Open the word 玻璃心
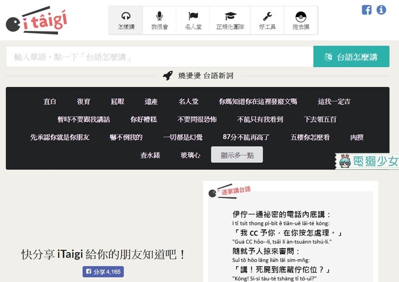This screenshot has width=399, height=282. click(191, 155)
